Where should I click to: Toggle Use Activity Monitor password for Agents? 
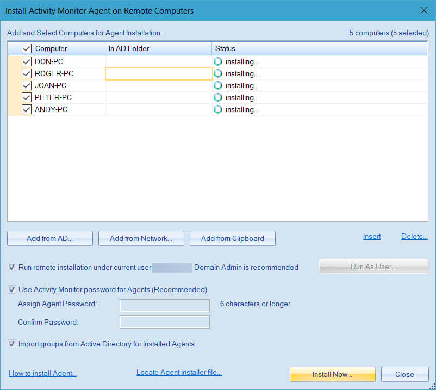(12, 289)
